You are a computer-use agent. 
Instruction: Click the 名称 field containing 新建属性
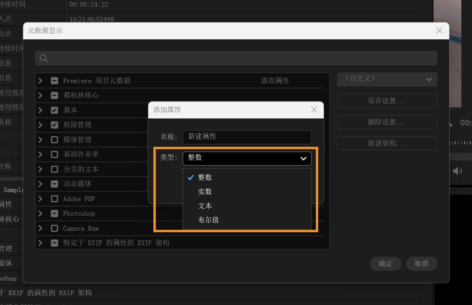click(247, 137)
